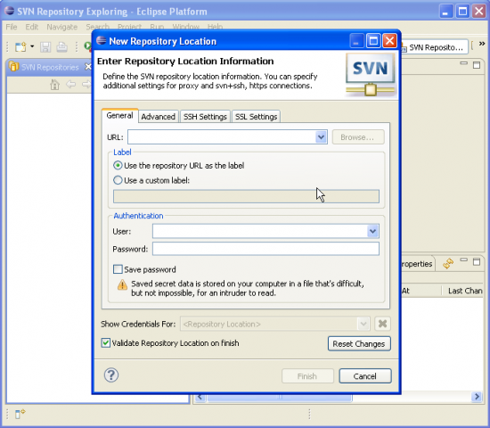Click the Reset Changes button
Viewport: 490px width, 428px height.
(359, 343)
